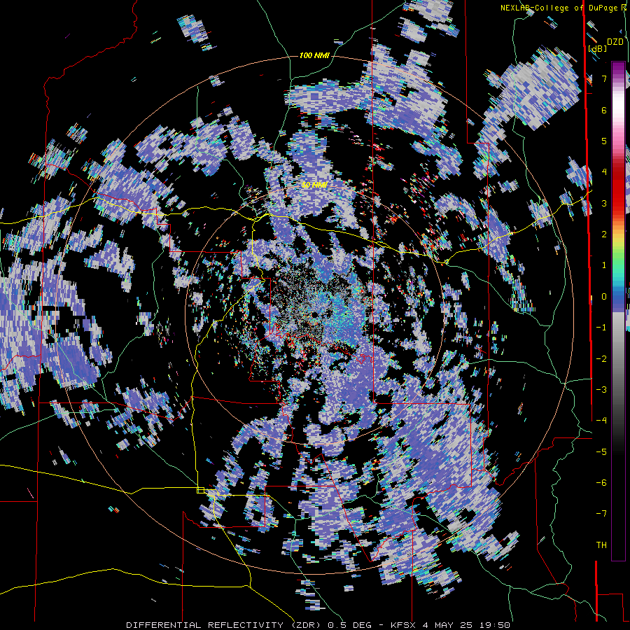Click the "-6" value on the dB scale
Image resolution: width=630 pixels, height=630 pixels.
[601, 483]
